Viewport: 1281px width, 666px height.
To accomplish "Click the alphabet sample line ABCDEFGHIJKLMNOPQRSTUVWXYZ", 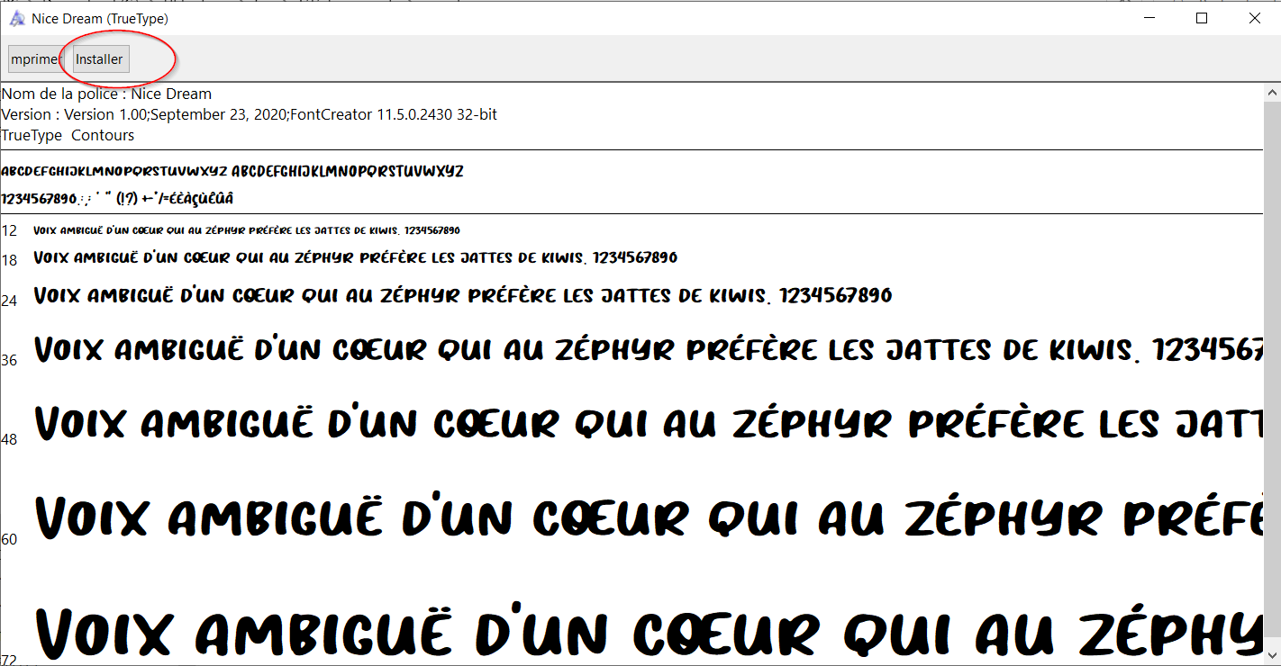I will click(232, 171).
